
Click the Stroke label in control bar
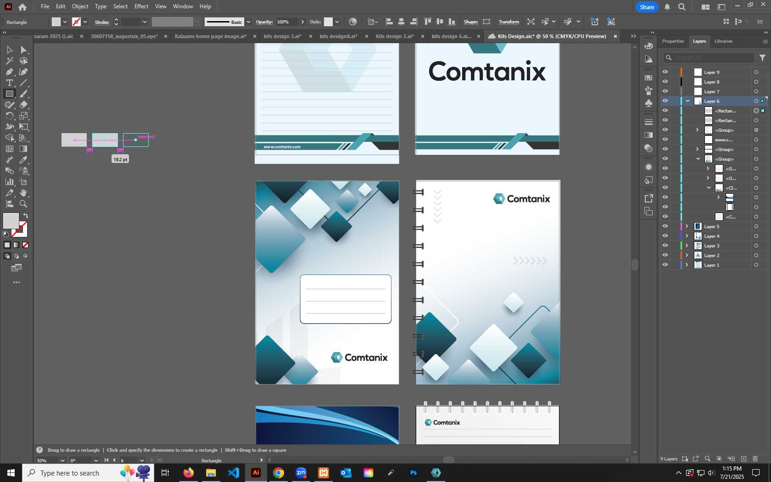point(102,22)
